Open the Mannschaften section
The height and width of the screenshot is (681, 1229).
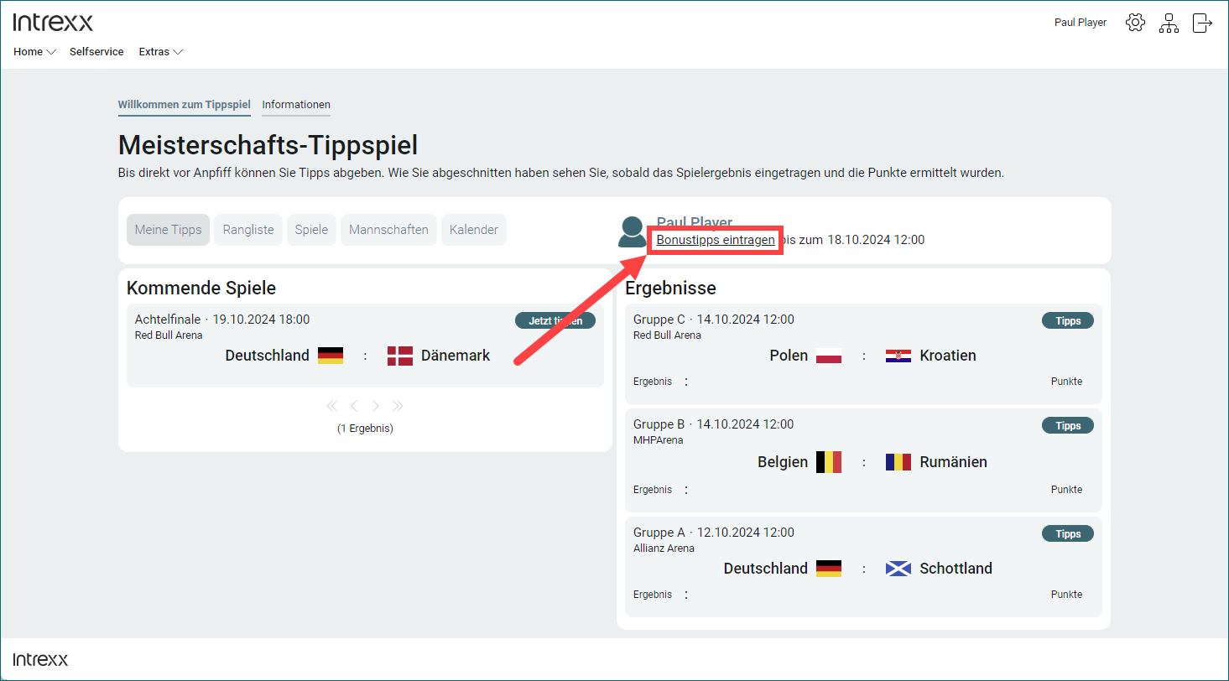pos(388,230)
